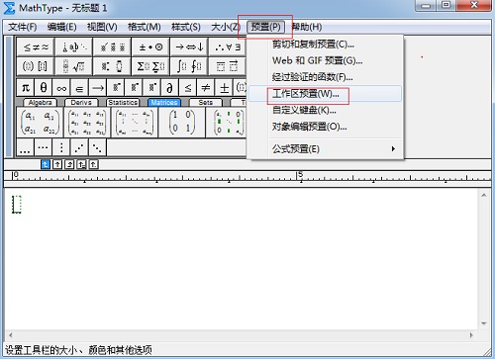Select the decimal-aligned tab stop
Screen dimensions: 495x359
94,164
